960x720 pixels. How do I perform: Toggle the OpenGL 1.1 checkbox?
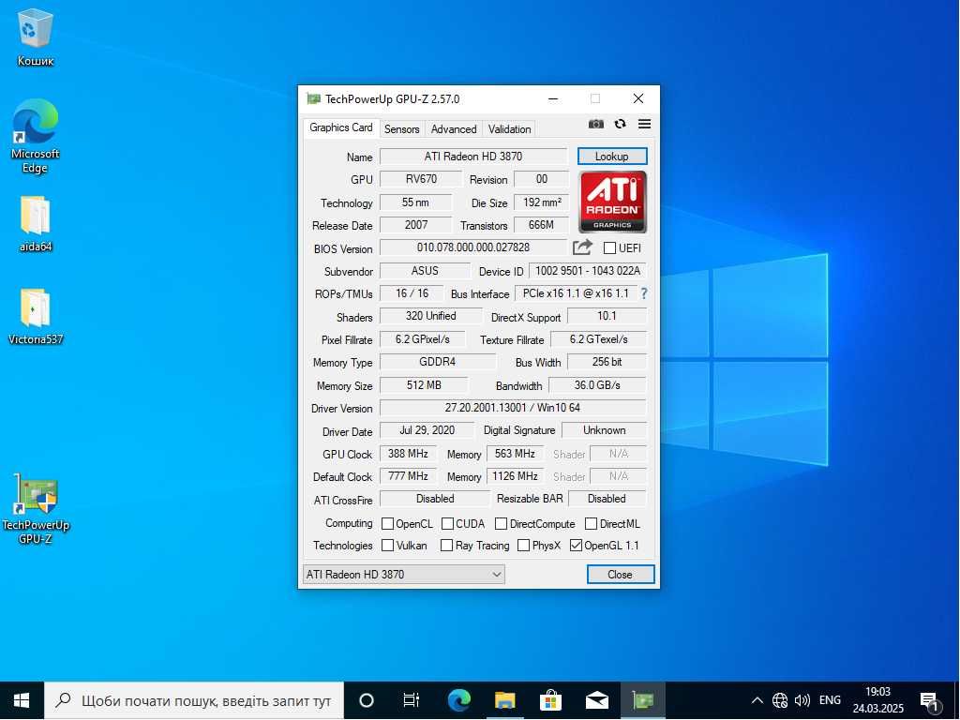576,546
